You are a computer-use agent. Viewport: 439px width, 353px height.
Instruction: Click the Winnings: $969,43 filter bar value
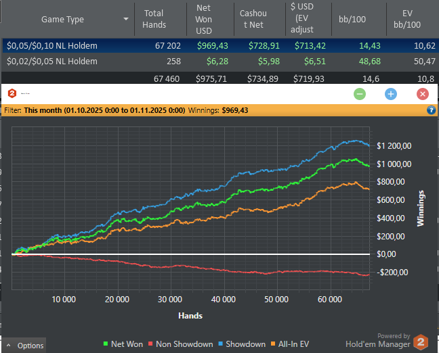coord(218,110)
